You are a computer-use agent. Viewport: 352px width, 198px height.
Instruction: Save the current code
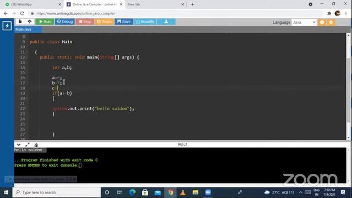[124, 21]
